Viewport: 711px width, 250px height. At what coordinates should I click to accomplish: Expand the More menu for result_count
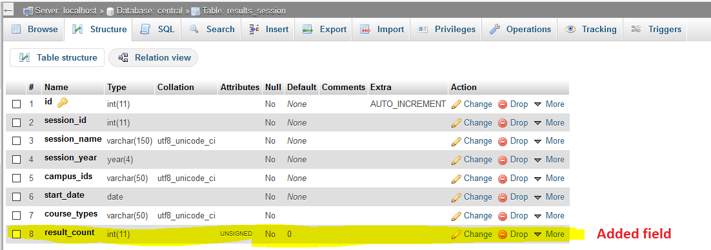pyautogui.click(x=549, y=234)
